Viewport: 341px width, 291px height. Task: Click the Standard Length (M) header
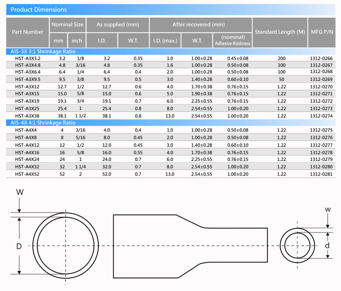(280, 32)
